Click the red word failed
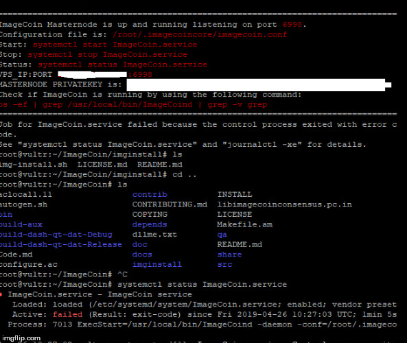The image size is (407, 343). 67,314
